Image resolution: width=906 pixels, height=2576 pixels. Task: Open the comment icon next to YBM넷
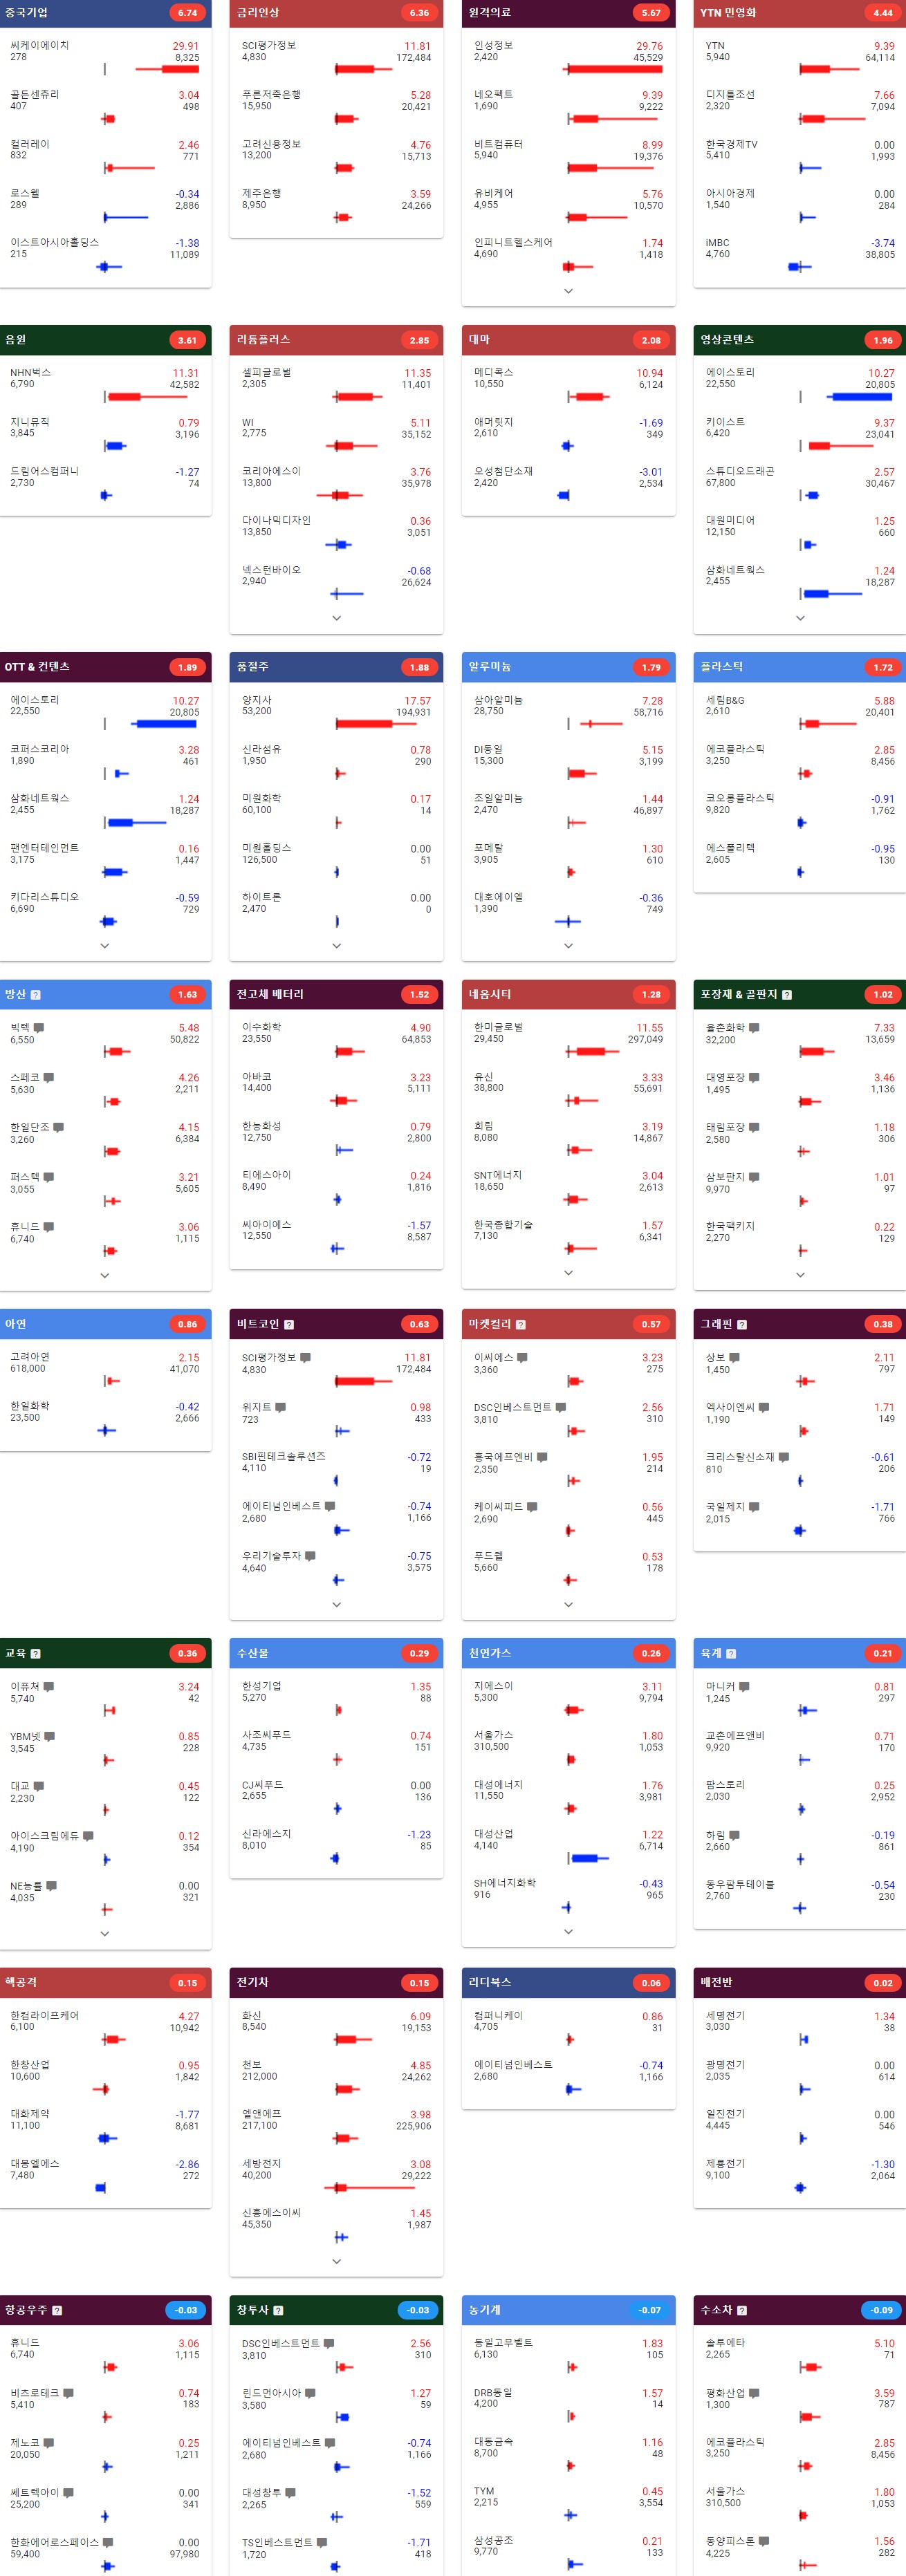(50, 1736)
